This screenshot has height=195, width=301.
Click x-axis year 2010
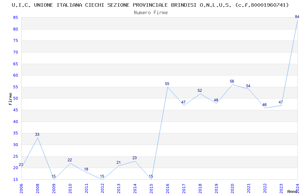(70, 188)
